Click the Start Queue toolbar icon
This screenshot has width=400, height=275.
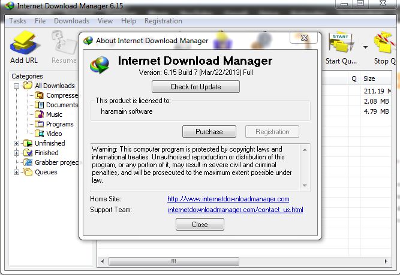(x=341, y=43)
